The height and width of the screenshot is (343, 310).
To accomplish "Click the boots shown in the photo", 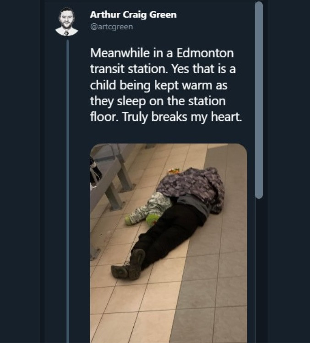I will 129,265.
